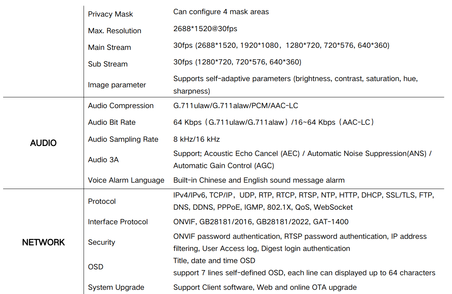452x294 pixels.
Task: Click the OSD row label
Action: click(95, 267)
